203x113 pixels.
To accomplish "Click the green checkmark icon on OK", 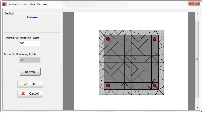I will pos(25,84).
